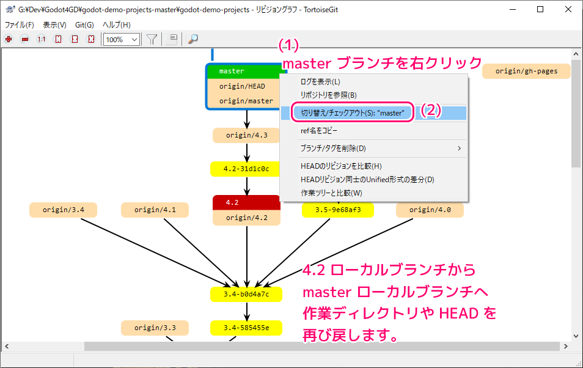The width and height of the screenshot is (583, 368).
Task: Click the fit whole graph icon
Action: (x=91, y=39)
